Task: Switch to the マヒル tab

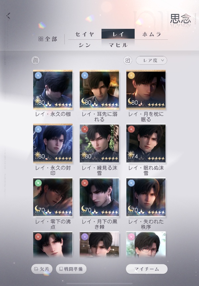Action: tap(118, 45)
